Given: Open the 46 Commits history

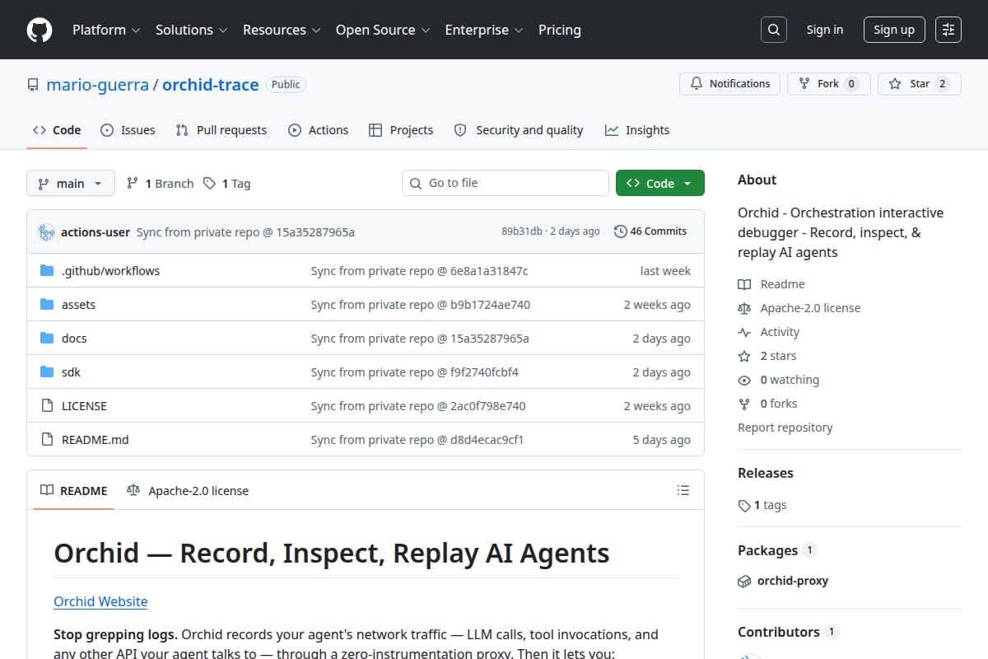Looking at the screenshot, I should tap(650, 231).
